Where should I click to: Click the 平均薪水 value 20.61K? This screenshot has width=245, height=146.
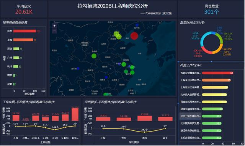[24, 12]
